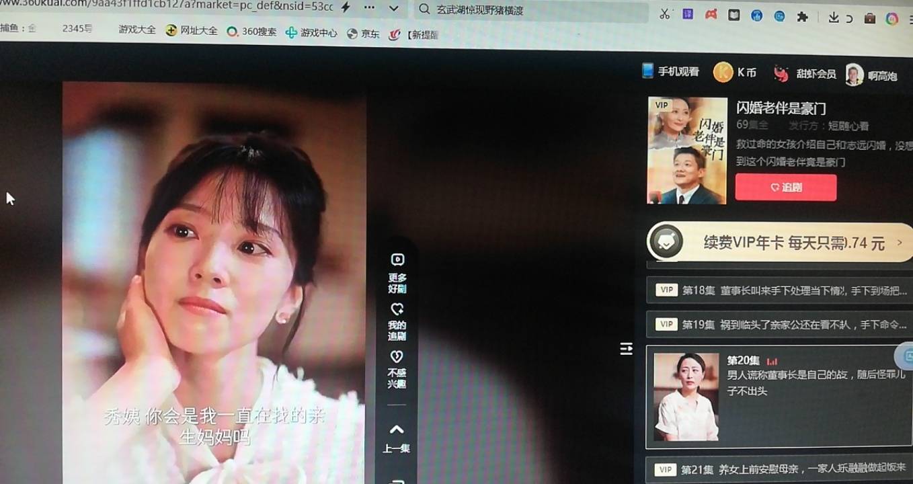Viewport: 913px width, 484px height.
Task: Click the video player frame to pause
Action: tap(214, 282)
